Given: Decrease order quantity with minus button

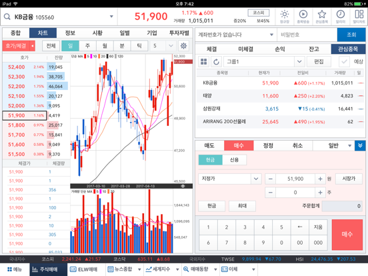Looking at the screenshot, I should [271, 193].
